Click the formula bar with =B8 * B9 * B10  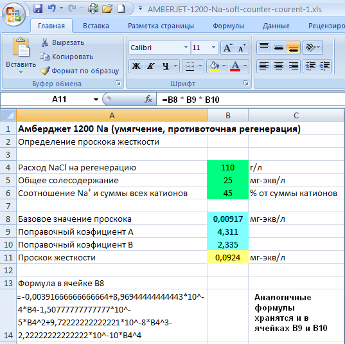click(x=251, y=100)
